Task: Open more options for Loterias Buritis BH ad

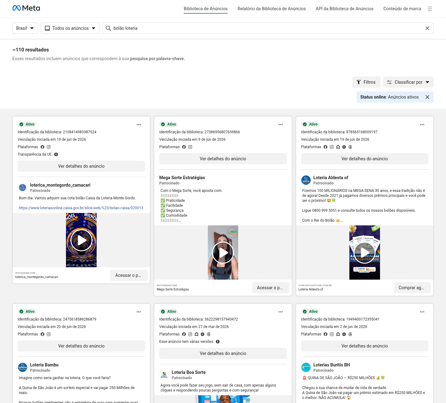Action: (422, 312)
